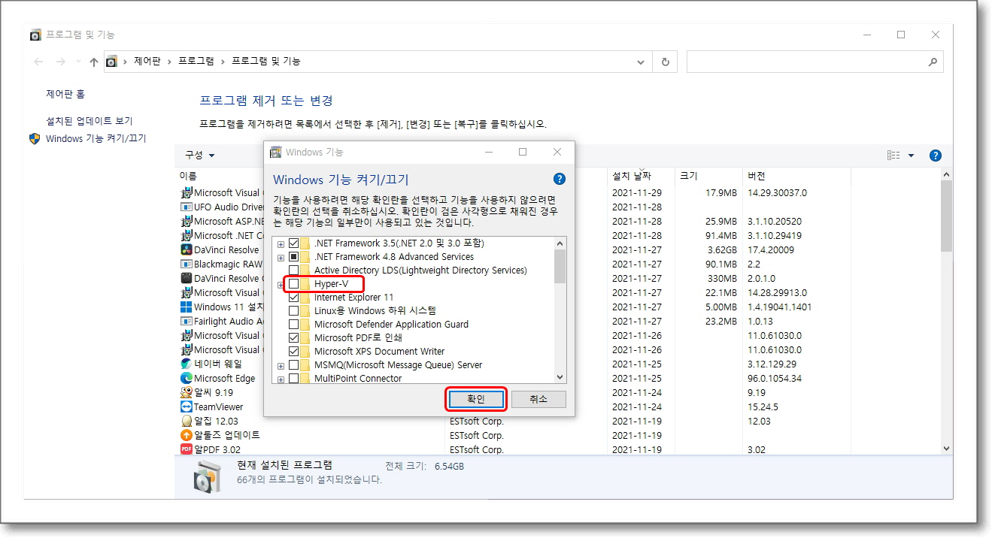Click the 확인 button in Windows Features dialog

475,399
